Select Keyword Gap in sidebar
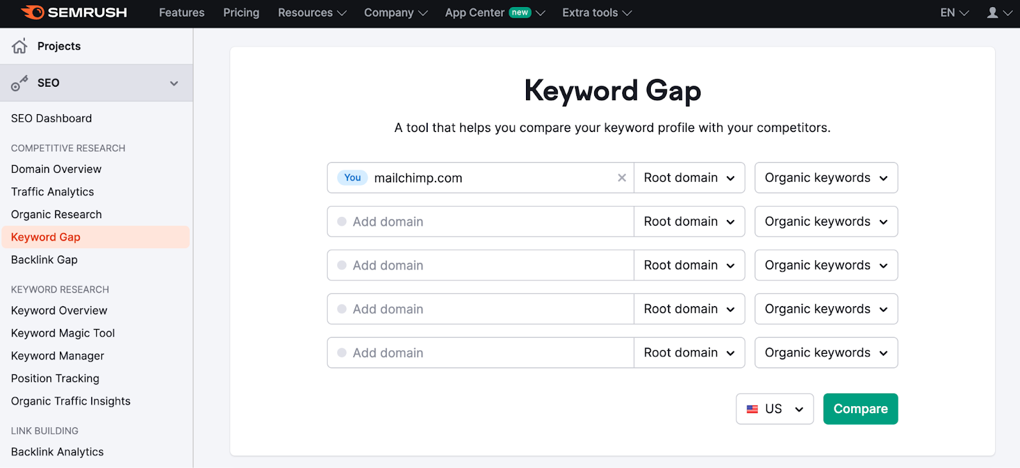The height and width of the screenshot is (468, 1020). tap(96, 237)
